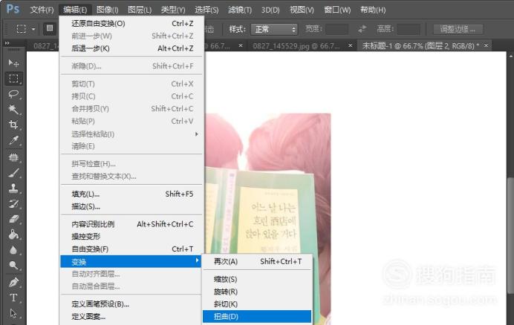This screenshot has height=325, width=514.
Task: Choose 内容识别比例 menu entry
Action: (131, 224)
